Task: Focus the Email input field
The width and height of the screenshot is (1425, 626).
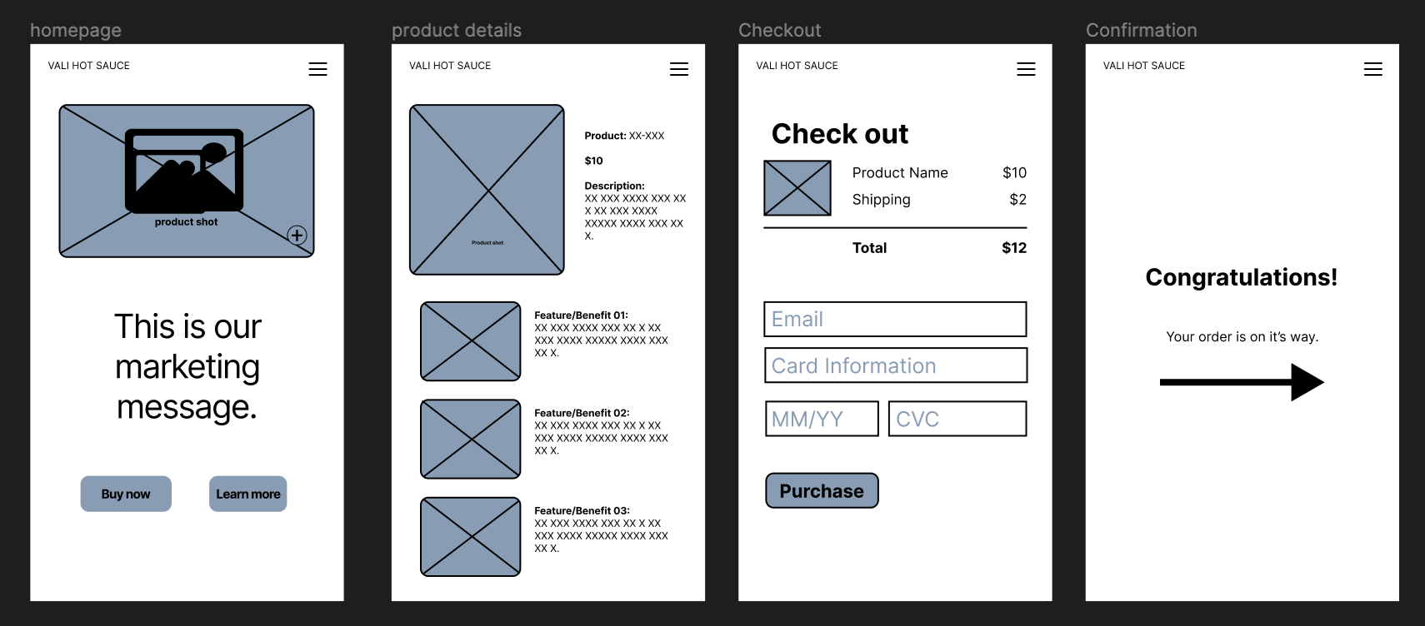Action: 895,320
